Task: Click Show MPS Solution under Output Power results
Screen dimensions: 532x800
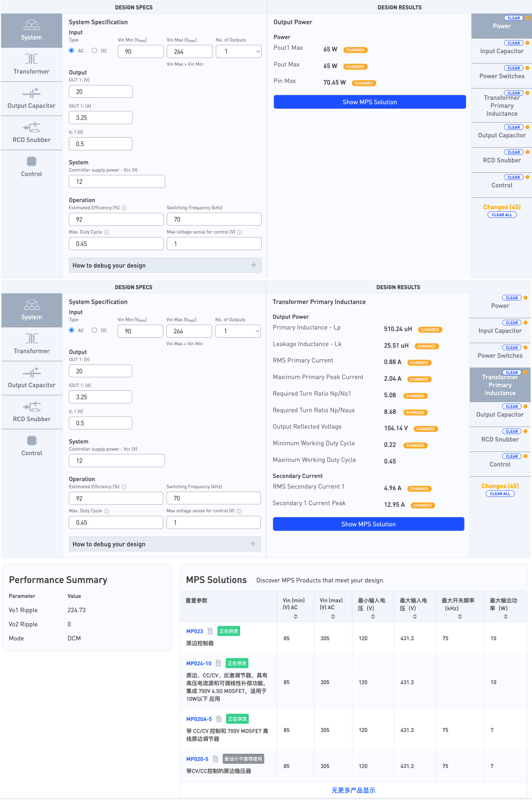Action: (x=369, y=102)
